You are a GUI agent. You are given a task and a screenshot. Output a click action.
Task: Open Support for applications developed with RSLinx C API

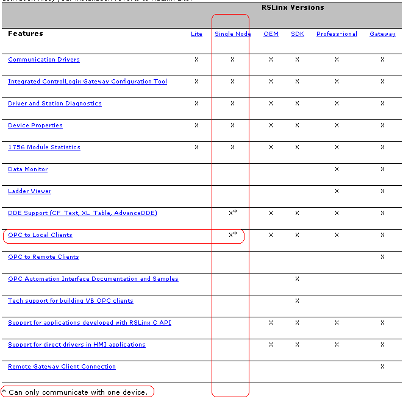90,322
